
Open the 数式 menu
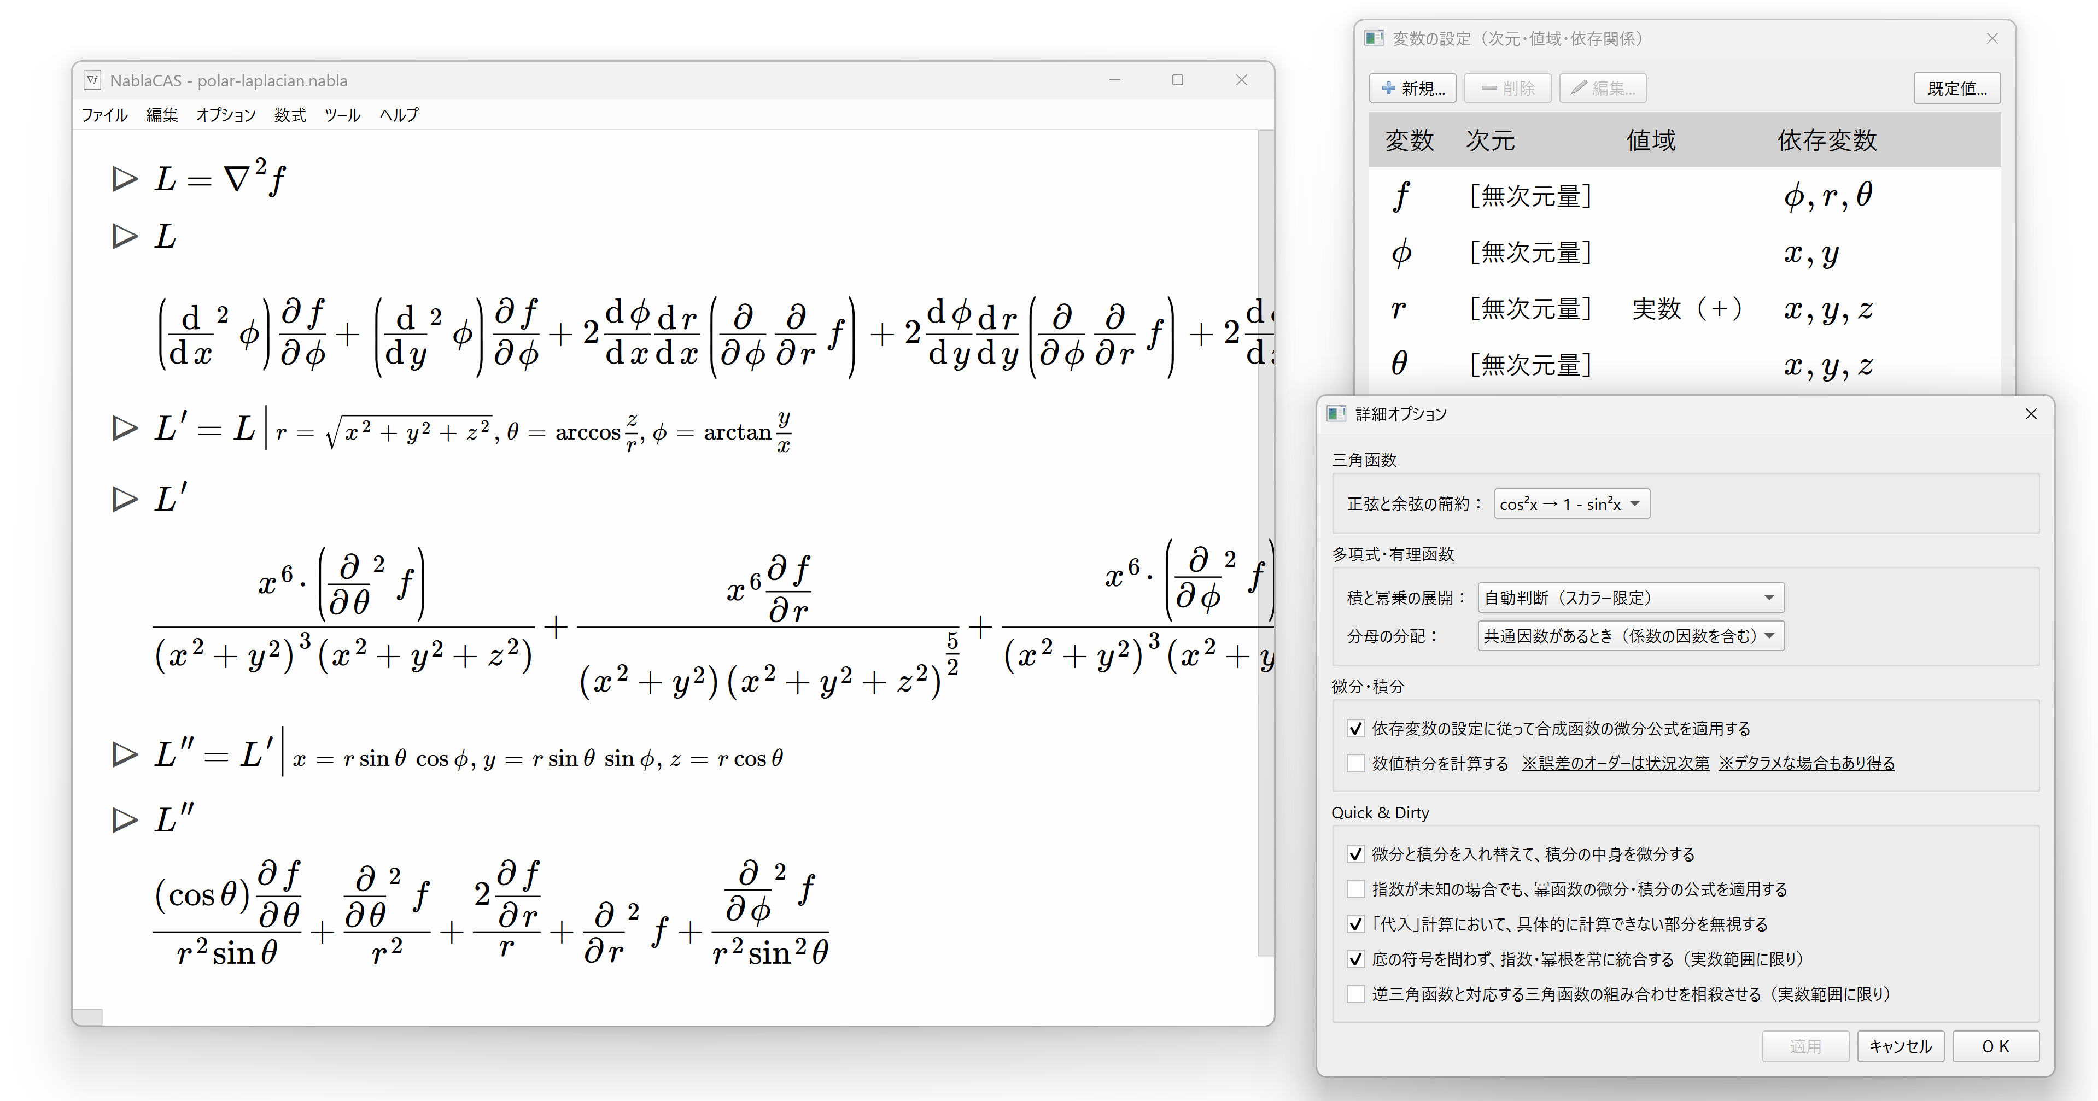[289, 115]
